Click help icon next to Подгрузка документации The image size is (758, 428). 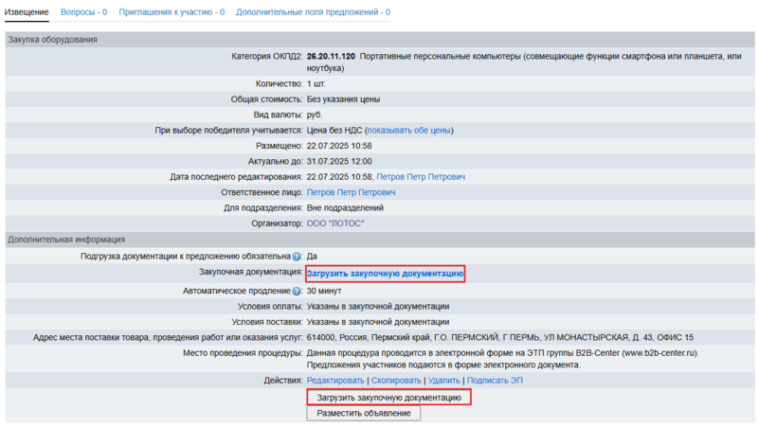coord(297,257)
